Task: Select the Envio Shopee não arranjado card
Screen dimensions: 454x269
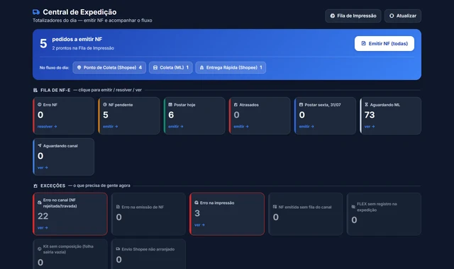Action: point(148,254)
